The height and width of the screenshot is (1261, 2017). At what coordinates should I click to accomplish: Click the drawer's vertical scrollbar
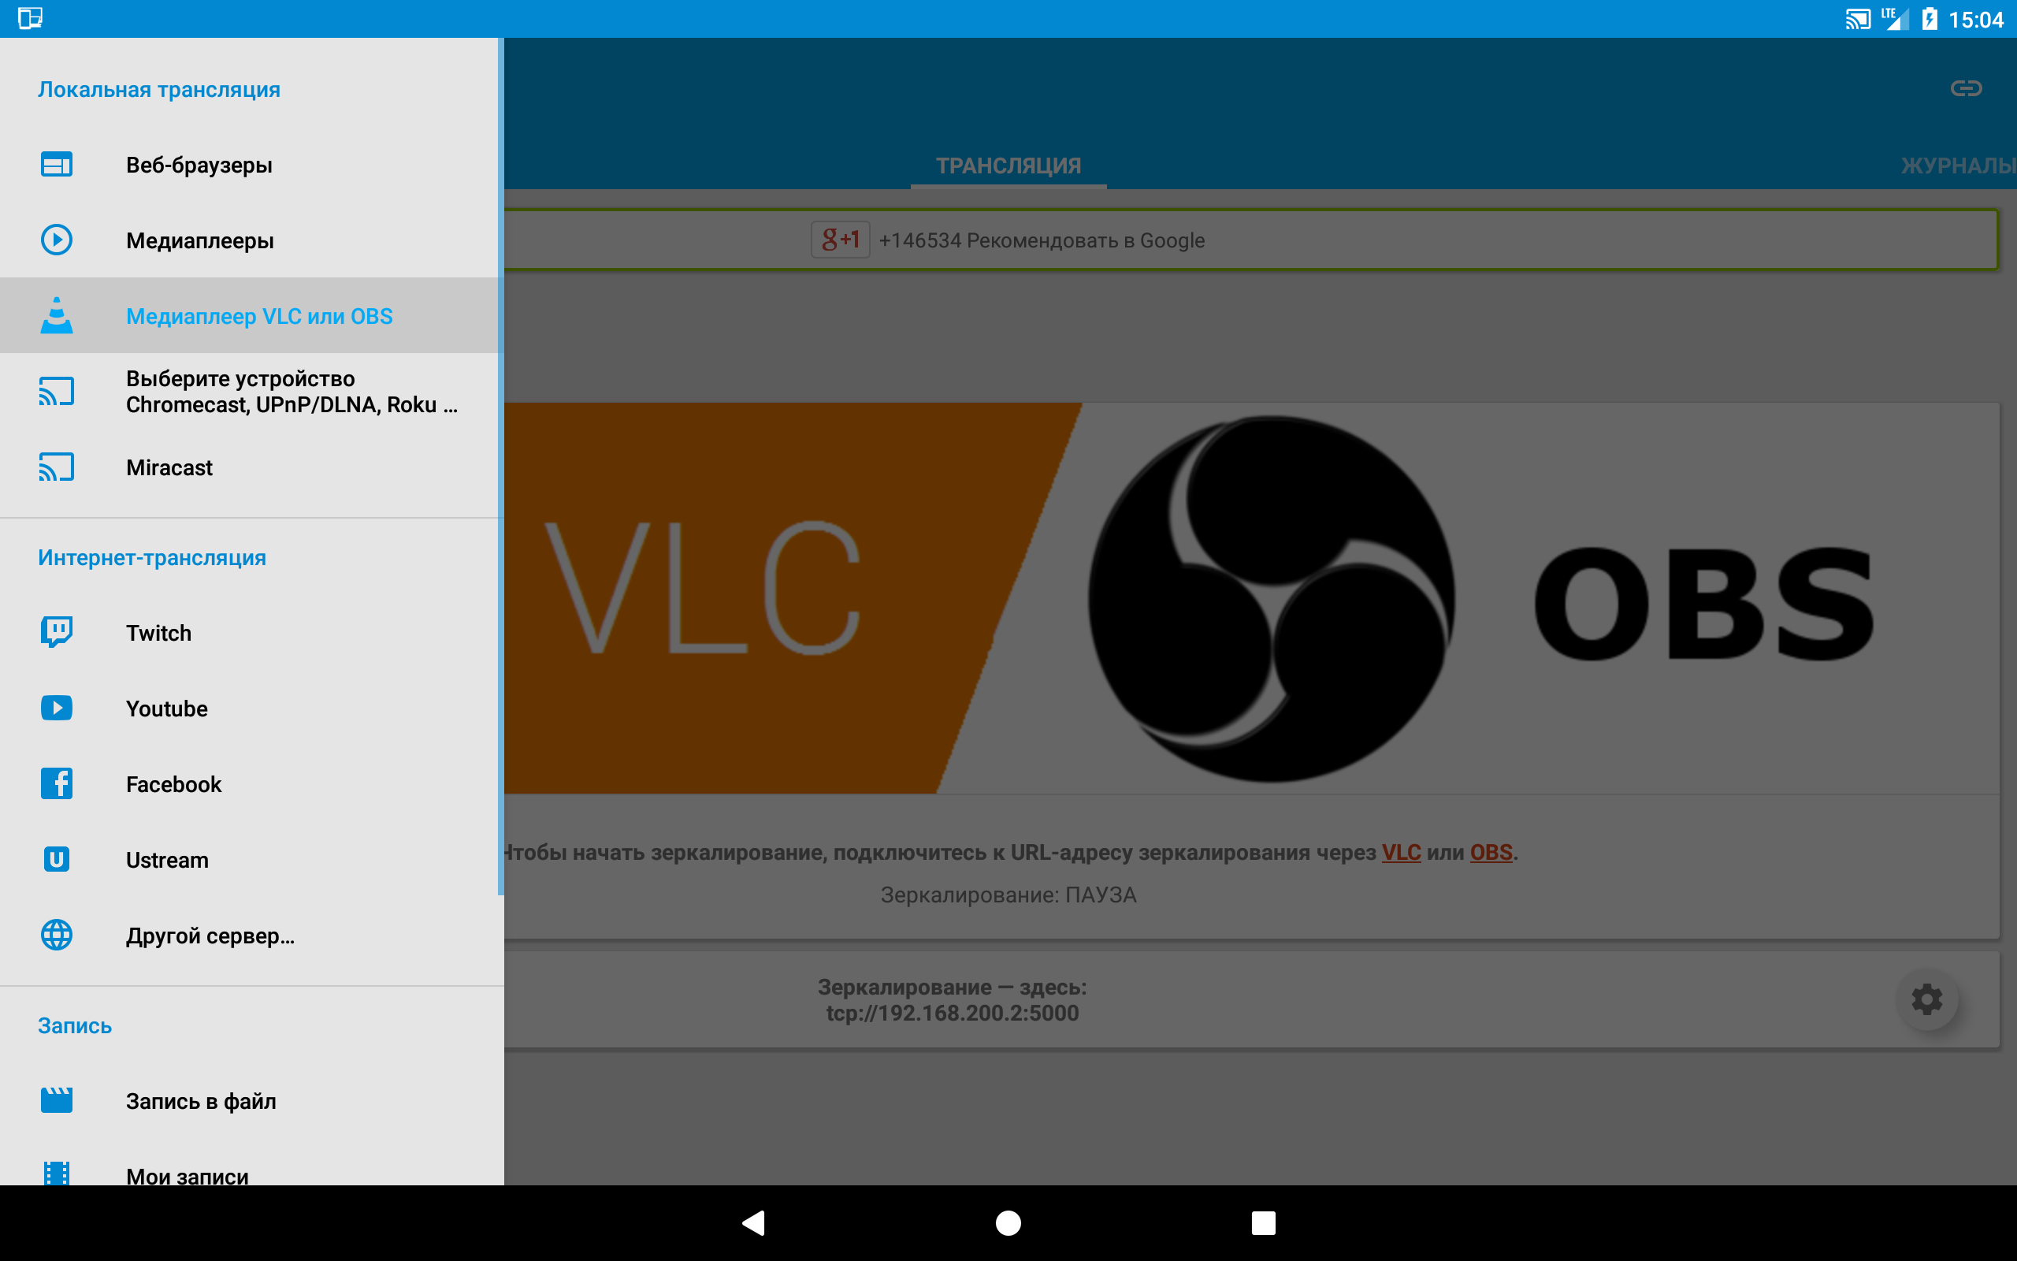[x=501, y=467]
